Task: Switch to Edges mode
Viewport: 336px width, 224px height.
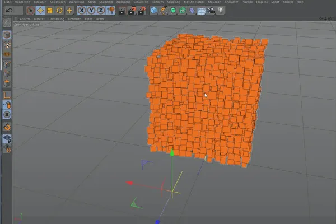Action: [x=7, y=73]
